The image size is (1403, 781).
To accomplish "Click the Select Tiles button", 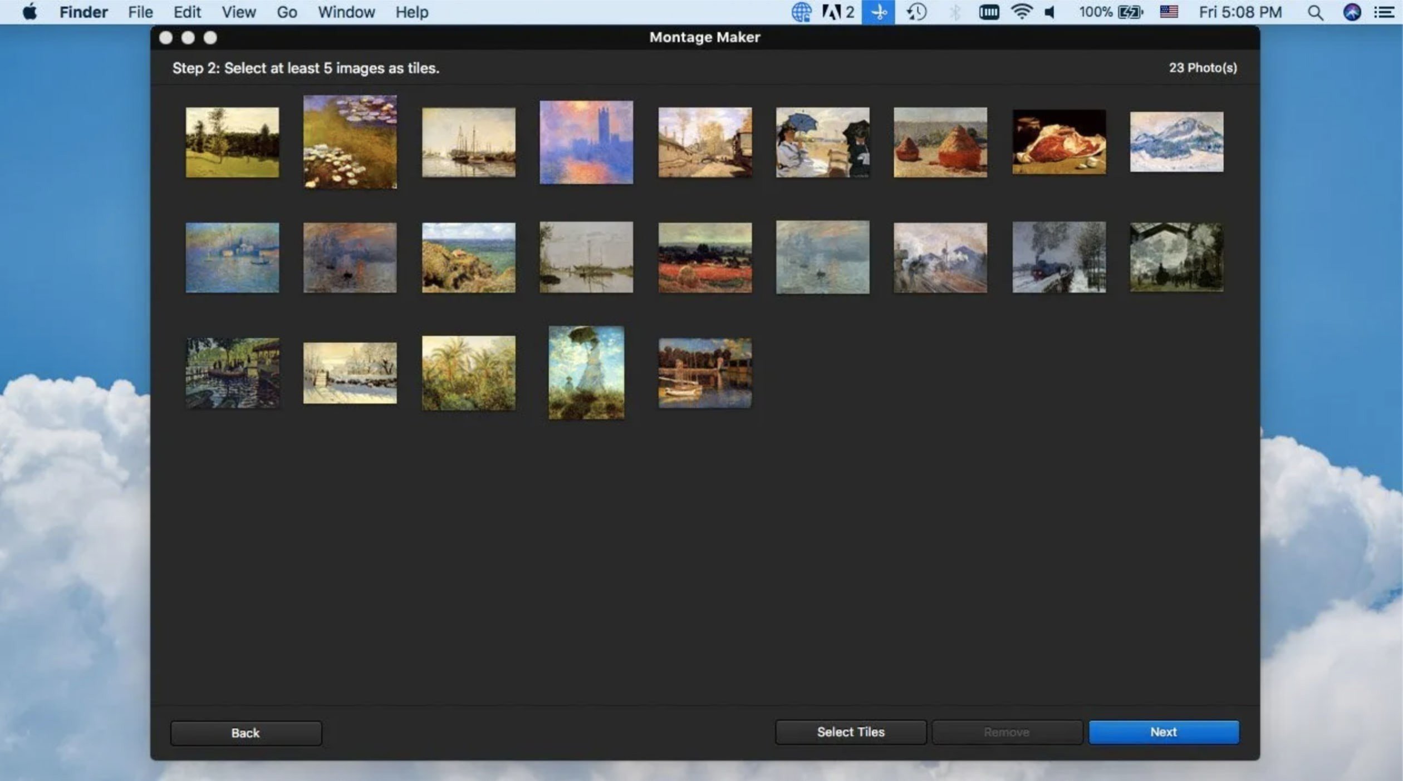I will pos(850,732).
